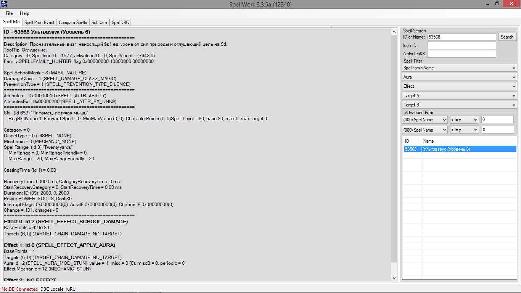Image resolution: width=521 pixels, height=293 pixels.
Task: Click spell info scrollbar up arrow
Action: (394, 32)
